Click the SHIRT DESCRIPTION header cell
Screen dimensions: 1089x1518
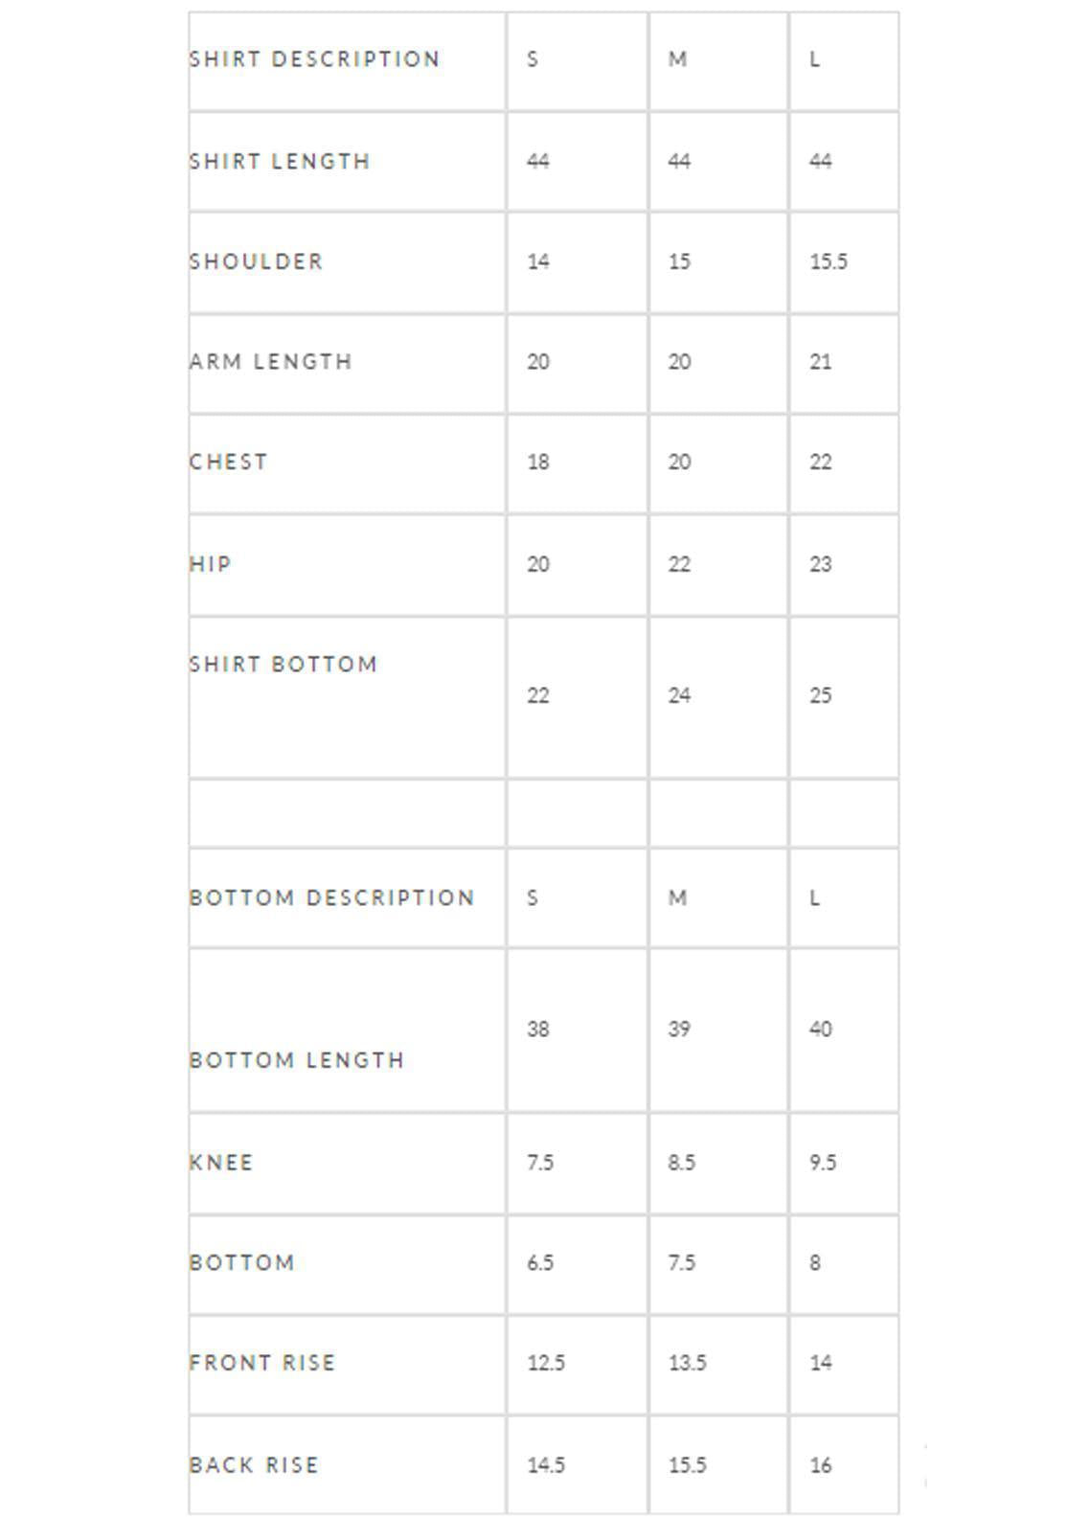314,59
